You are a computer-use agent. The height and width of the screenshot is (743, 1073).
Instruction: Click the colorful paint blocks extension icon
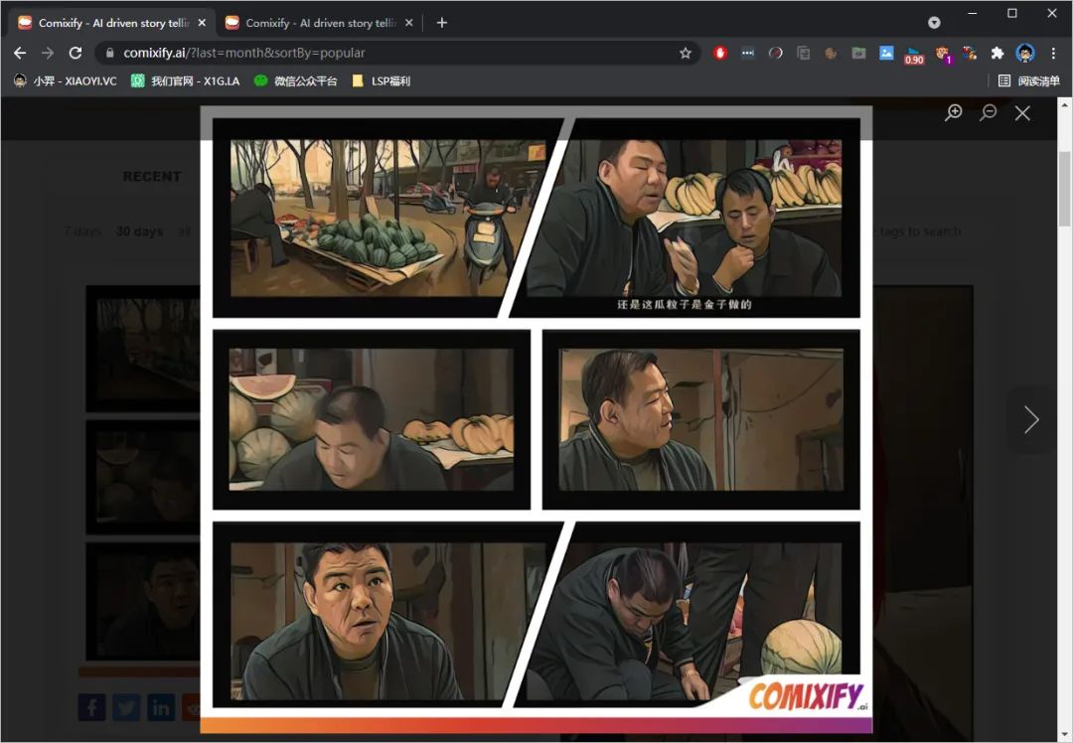click(969, 53)
